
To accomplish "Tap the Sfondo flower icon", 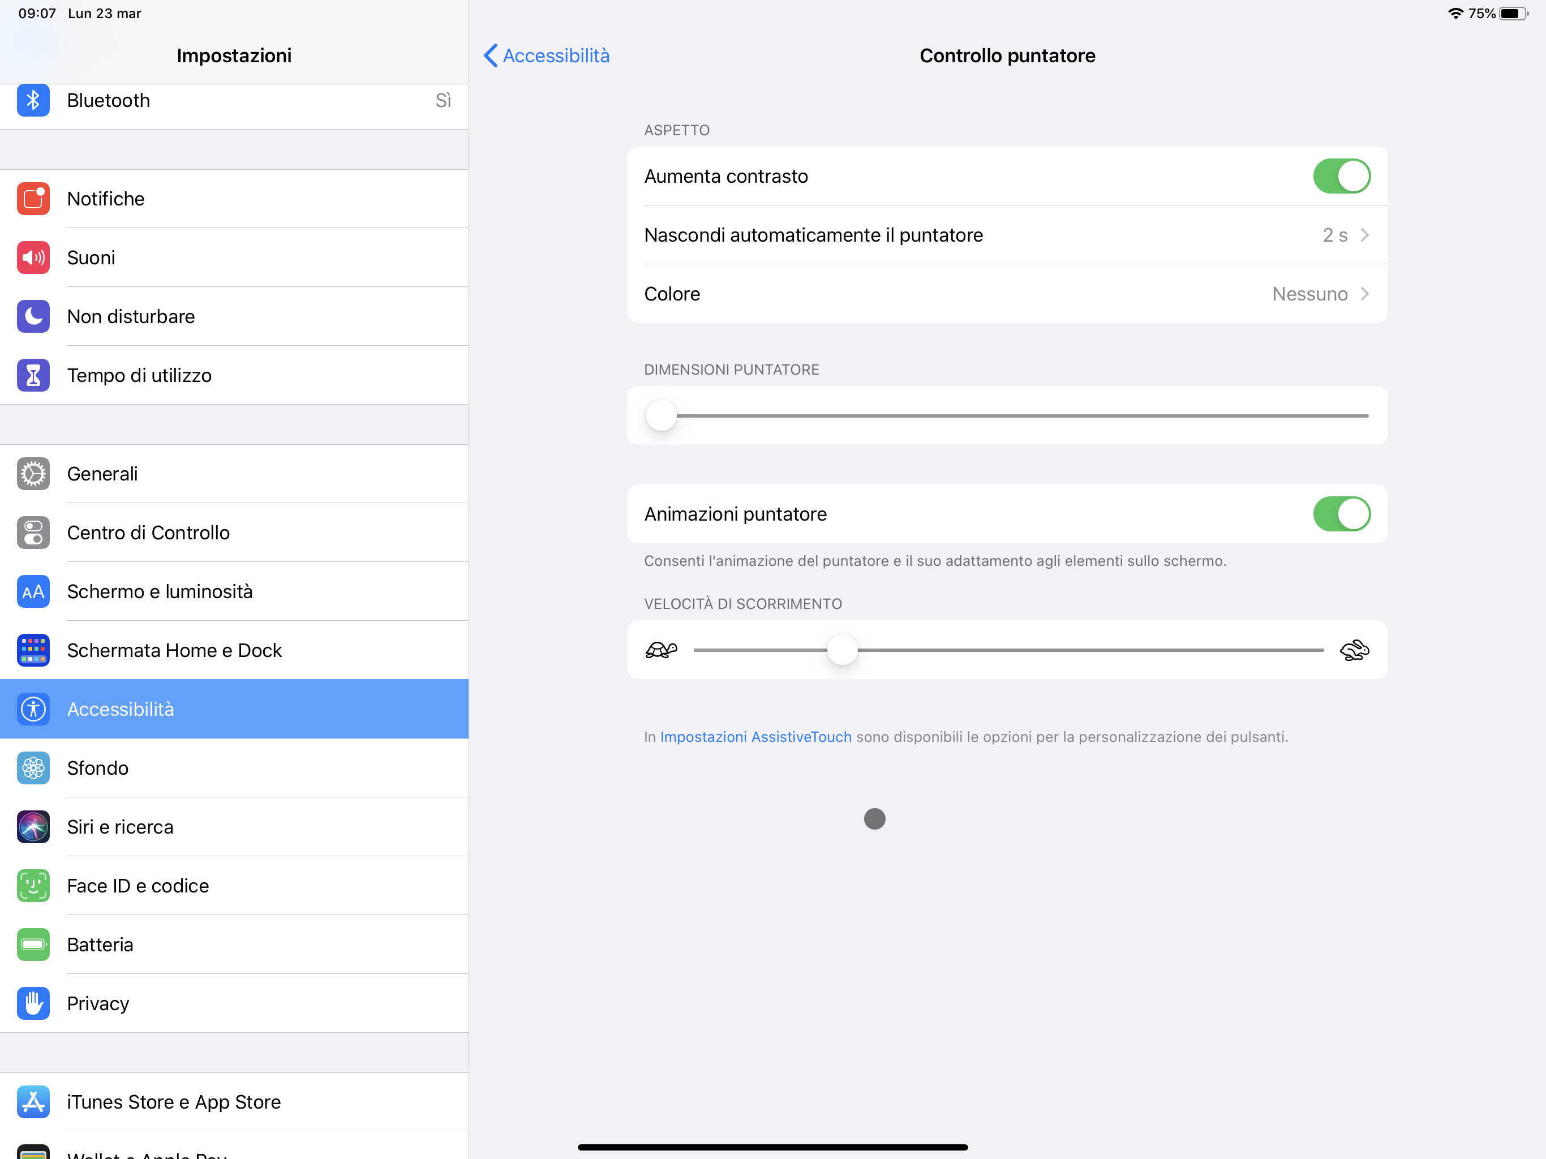I will point(33,769).
